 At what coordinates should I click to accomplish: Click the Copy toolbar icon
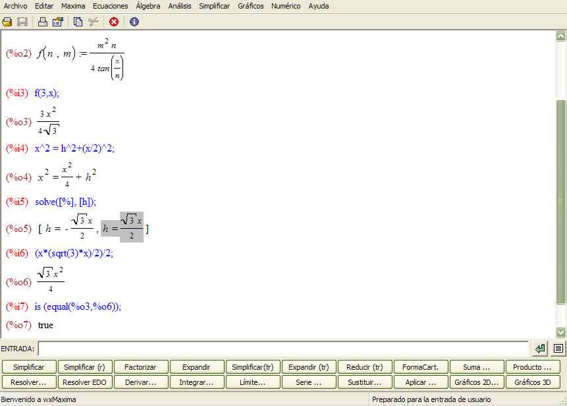(x=78, y=22)
